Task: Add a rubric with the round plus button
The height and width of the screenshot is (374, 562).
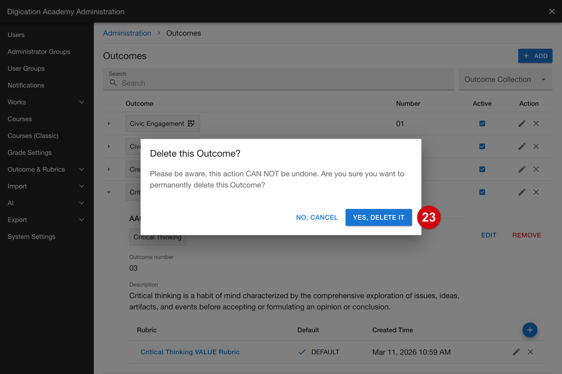Action: [x=530, y=330]
